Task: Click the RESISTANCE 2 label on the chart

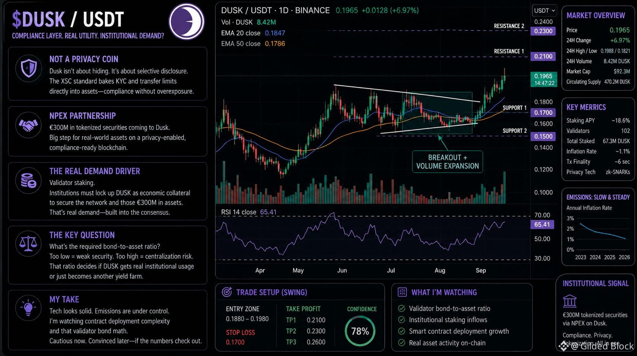Action: point(509,26)
